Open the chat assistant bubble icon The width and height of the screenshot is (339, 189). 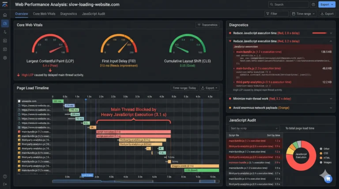tap(328, 178)
